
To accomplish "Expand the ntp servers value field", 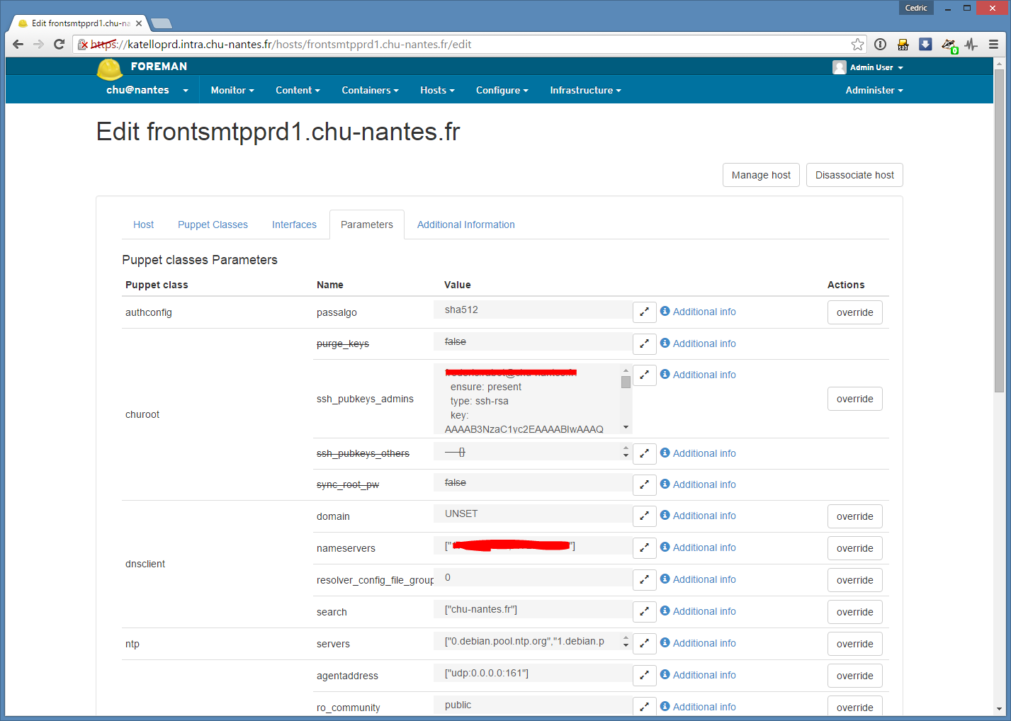I will coord(644,643).
